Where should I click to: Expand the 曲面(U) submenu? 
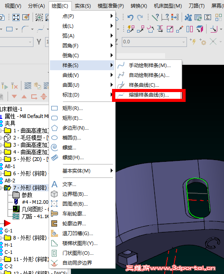[82, 85]
